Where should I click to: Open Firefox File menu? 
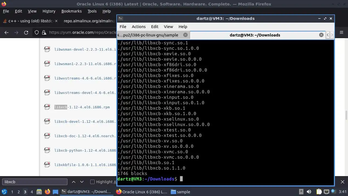tap(6, 11)
